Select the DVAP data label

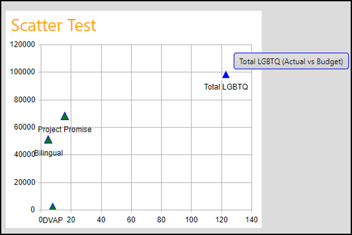pyautogui.click(x=53, y=220)
